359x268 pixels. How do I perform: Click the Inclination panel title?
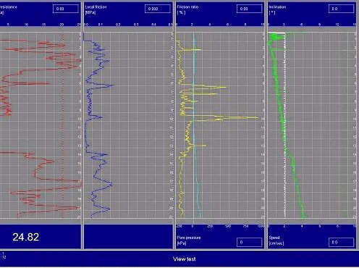pos(277,7)
